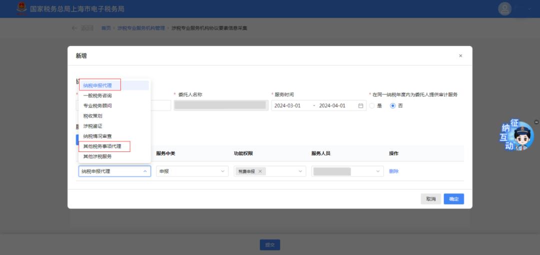Expand the 服务中类 dropdown showing 申报
This screenshot has width=540, height=255.
pos(223,171)
